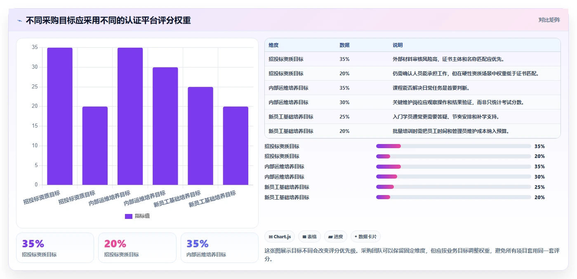This screenshot has height=279, width=577.
Task: Click the 25% progress bar for 新员工基础培养目标
Action: (453, 187)
